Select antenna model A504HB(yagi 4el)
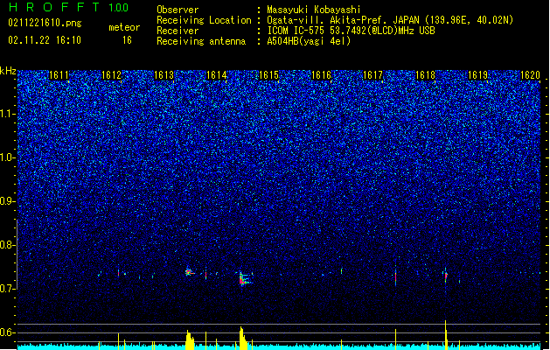Image resolution: width=550 pixels, height=350 pixels. pos(309,41)
